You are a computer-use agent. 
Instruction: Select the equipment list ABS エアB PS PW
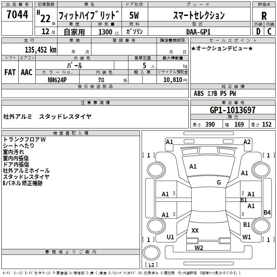(215, 93)
